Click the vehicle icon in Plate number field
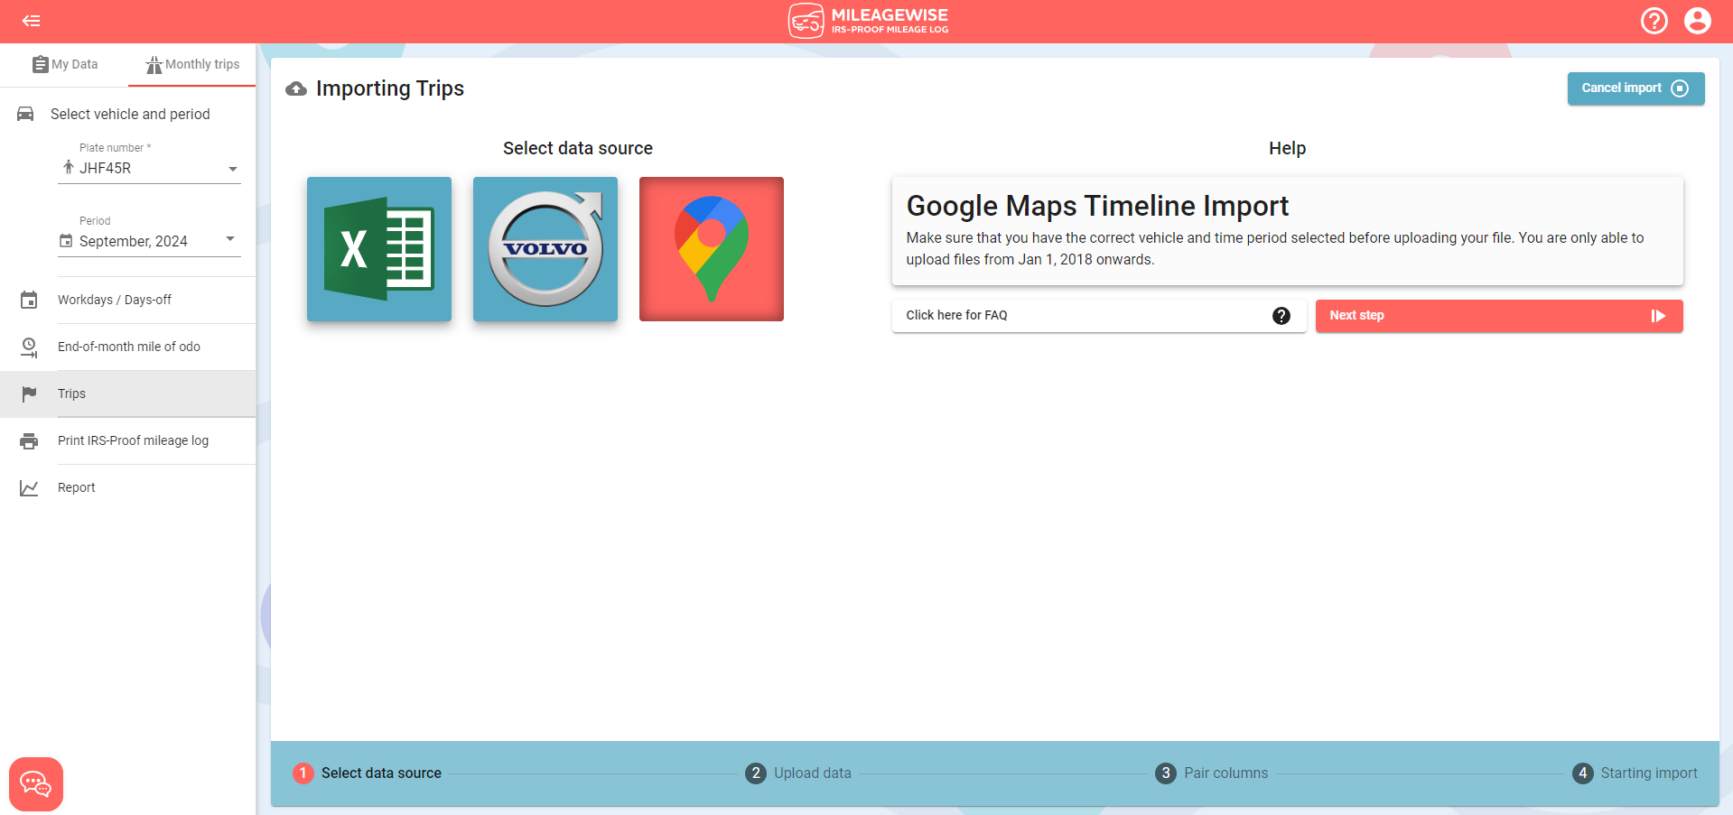 coord(68,167)
